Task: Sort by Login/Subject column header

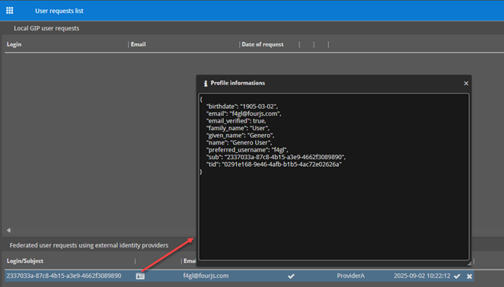Action: pos(25,261)
